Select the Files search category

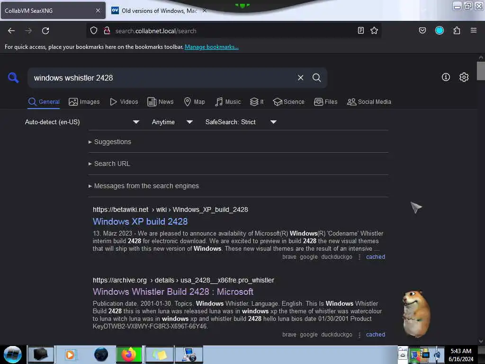coord(326,102)
